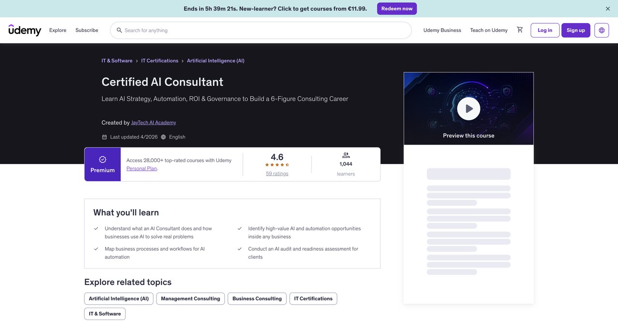
Task: Click the star rating row
Action: [x=277, y=165]
